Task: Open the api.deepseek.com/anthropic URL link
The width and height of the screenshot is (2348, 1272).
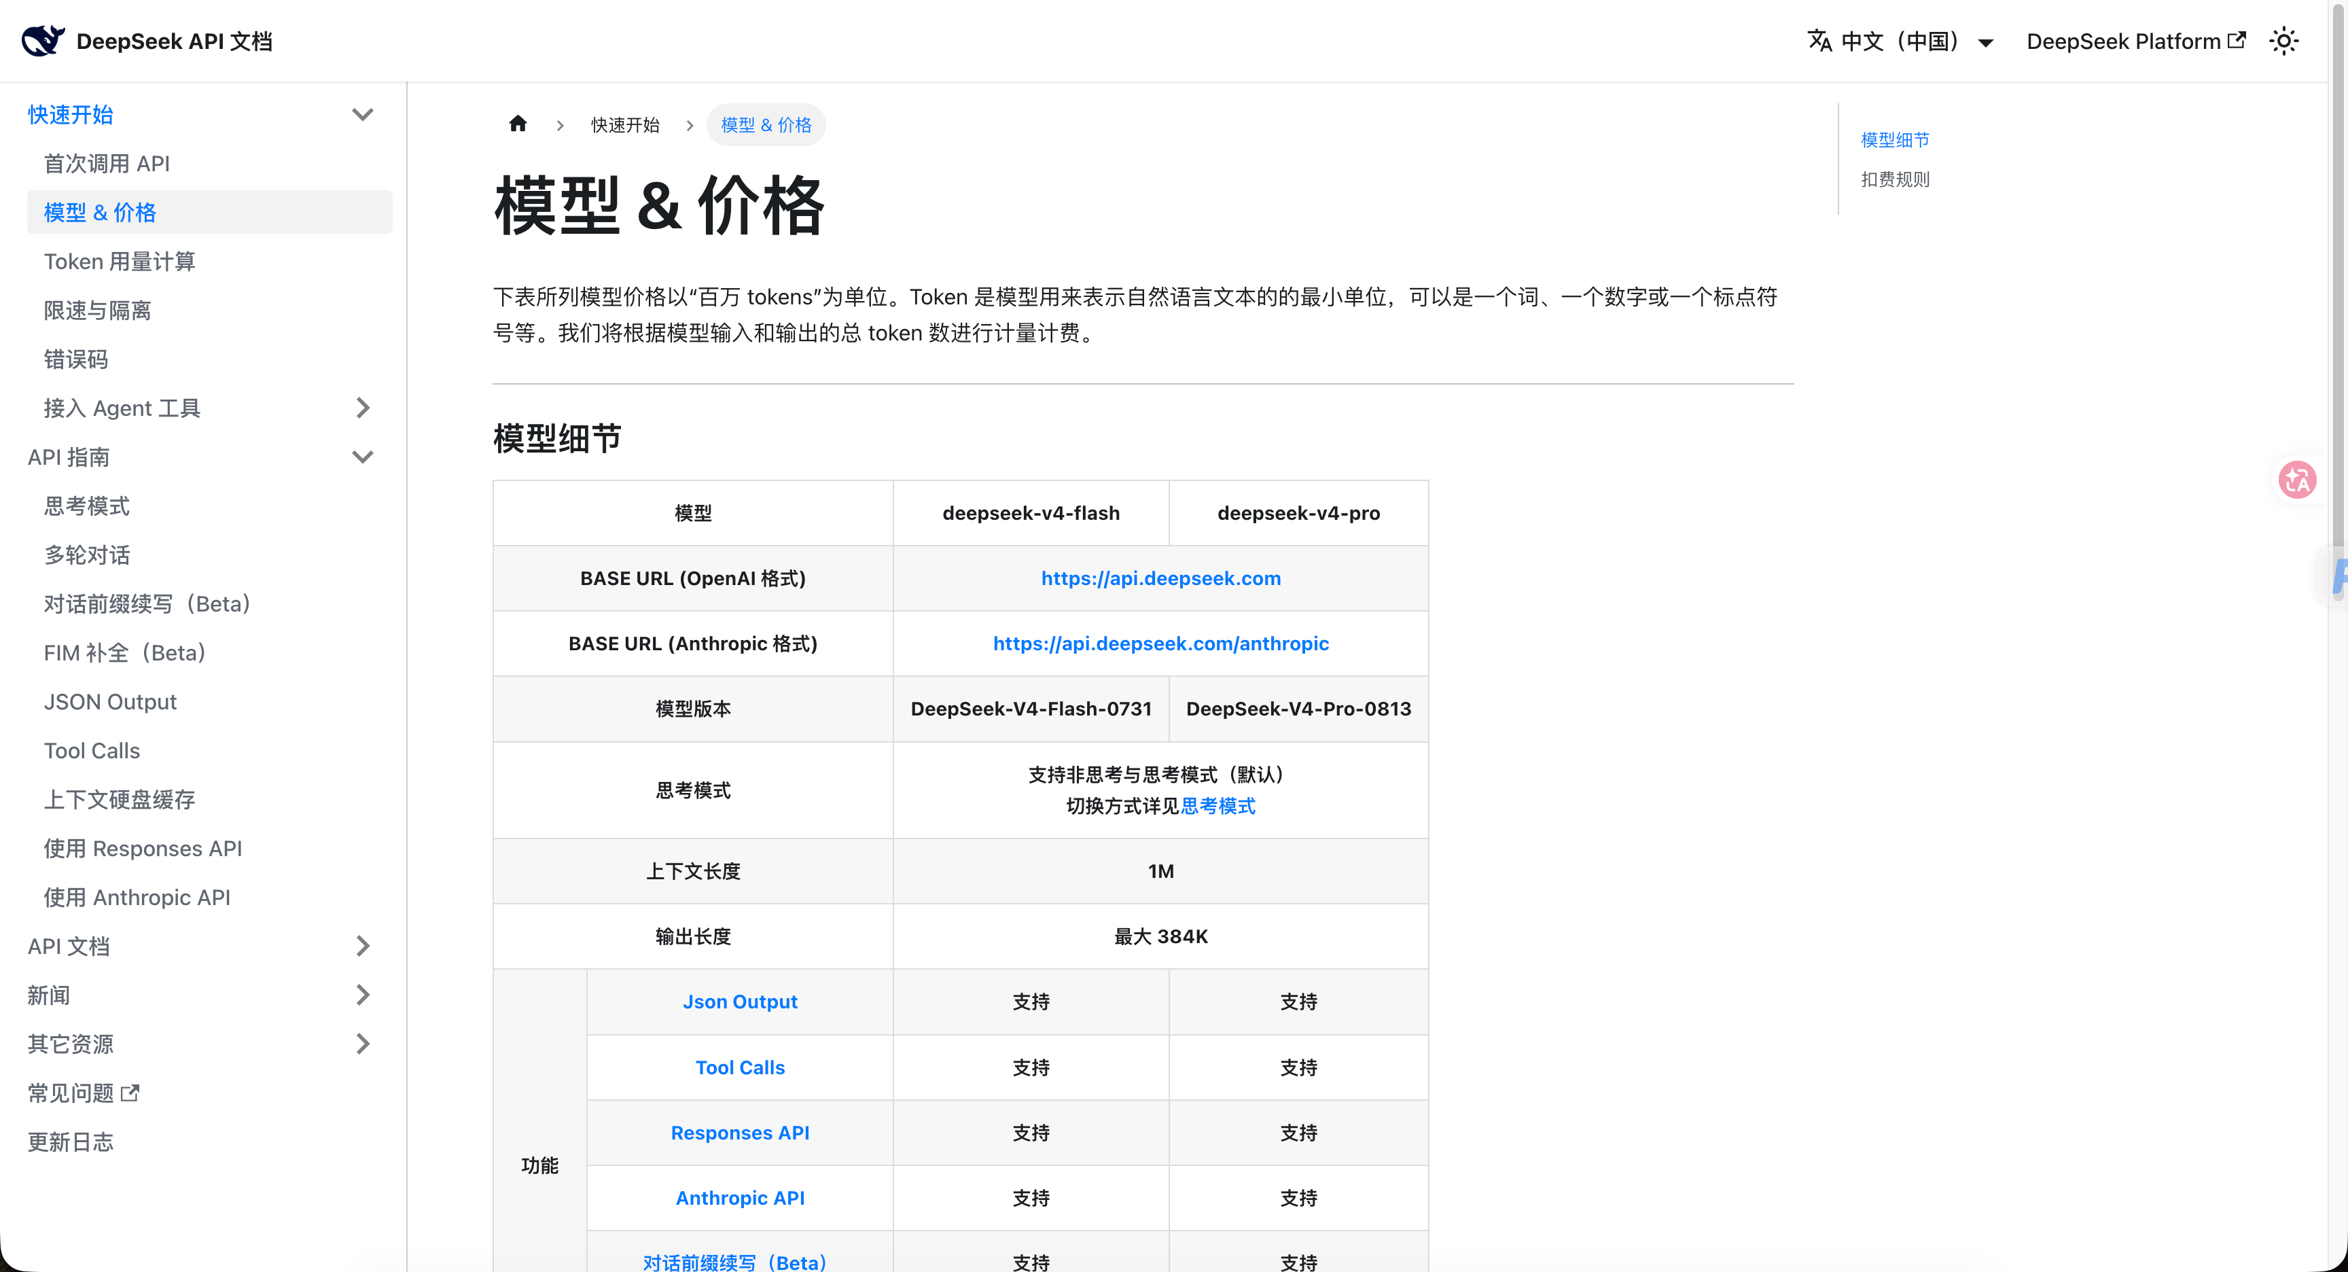Action: [x=1160, y=643]
